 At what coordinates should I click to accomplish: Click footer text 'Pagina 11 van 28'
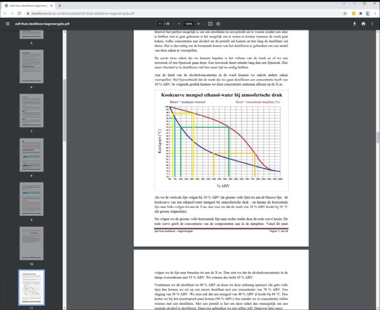(x=279, y=231)
